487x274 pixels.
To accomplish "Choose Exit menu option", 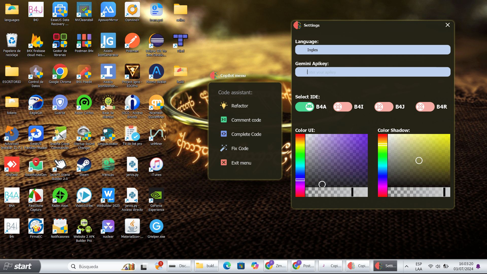I will click(x=241, y=163).
